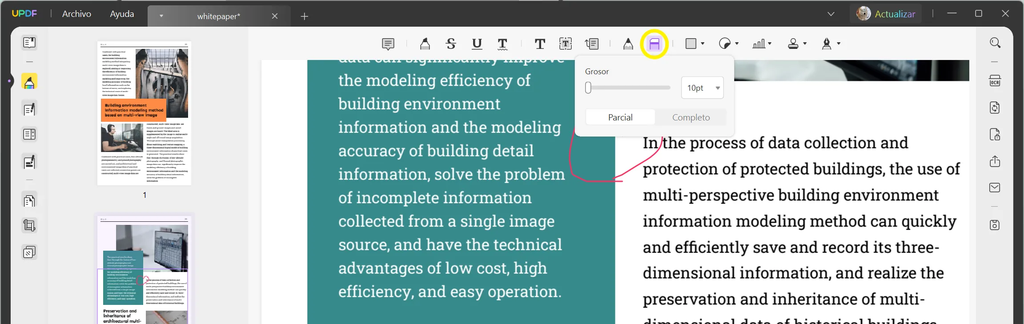Viewport: 1024px width, 324px height.
Task: Select the pencil drawing tool
Action: [628, 44]
